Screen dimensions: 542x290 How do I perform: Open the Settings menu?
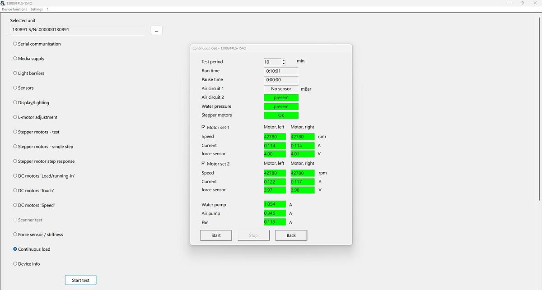pyautogui.click(x=37, y=9)
